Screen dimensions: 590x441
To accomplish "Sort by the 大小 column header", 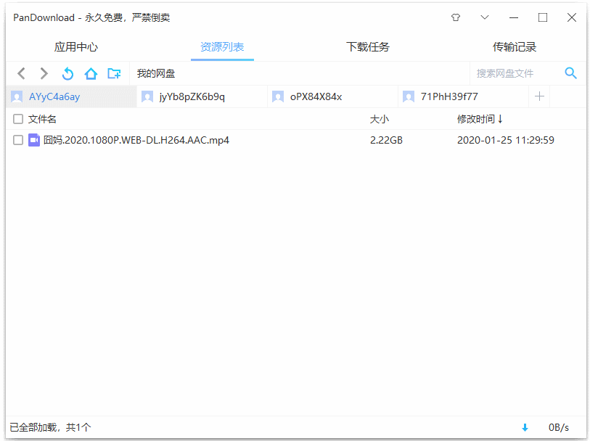I will pos(380,119).
